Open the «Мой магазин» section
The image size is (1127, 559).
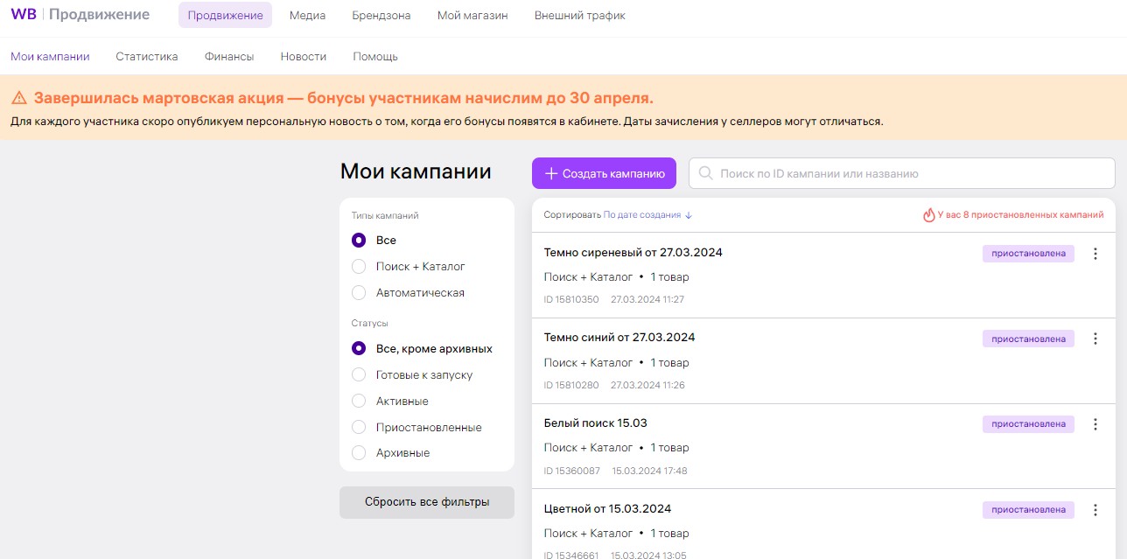click(472, 14)
